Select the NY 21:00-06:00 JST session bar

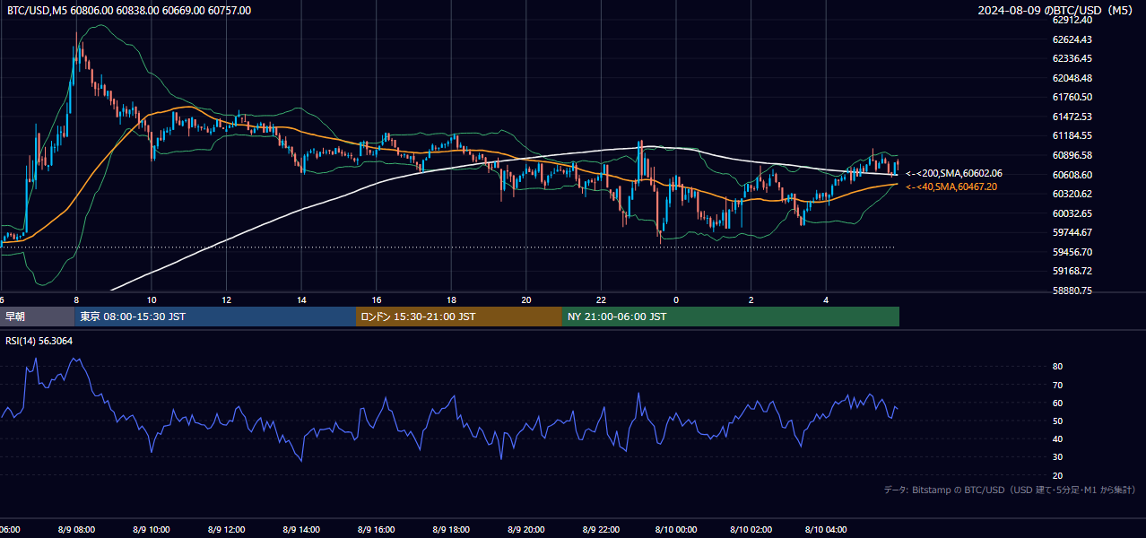click(x=731, y=317)
